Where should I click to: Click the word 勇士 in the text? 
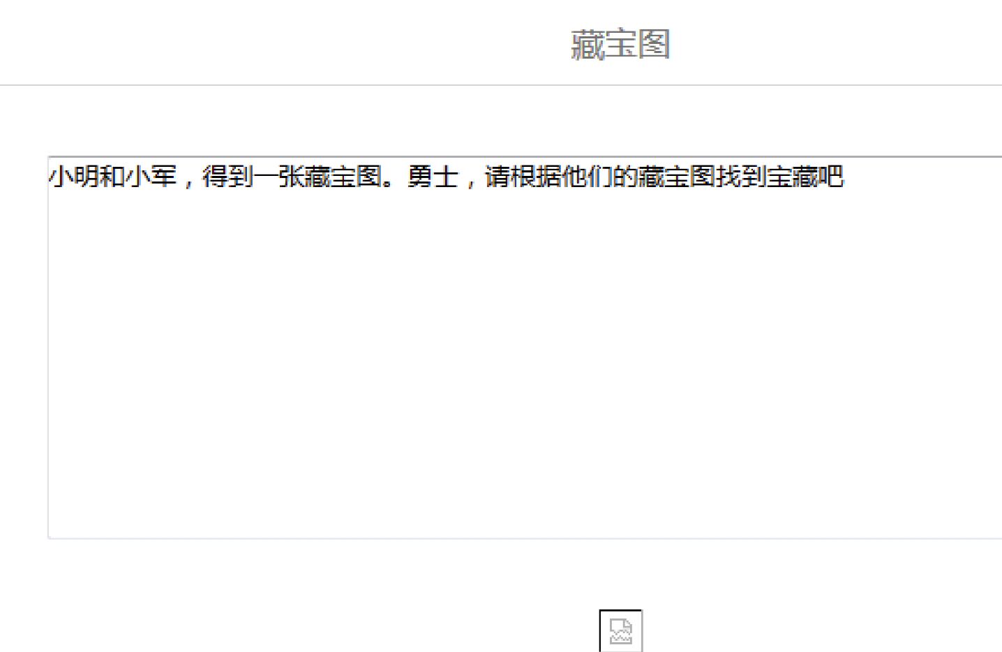pyautogui.click(x=433, y=176)
